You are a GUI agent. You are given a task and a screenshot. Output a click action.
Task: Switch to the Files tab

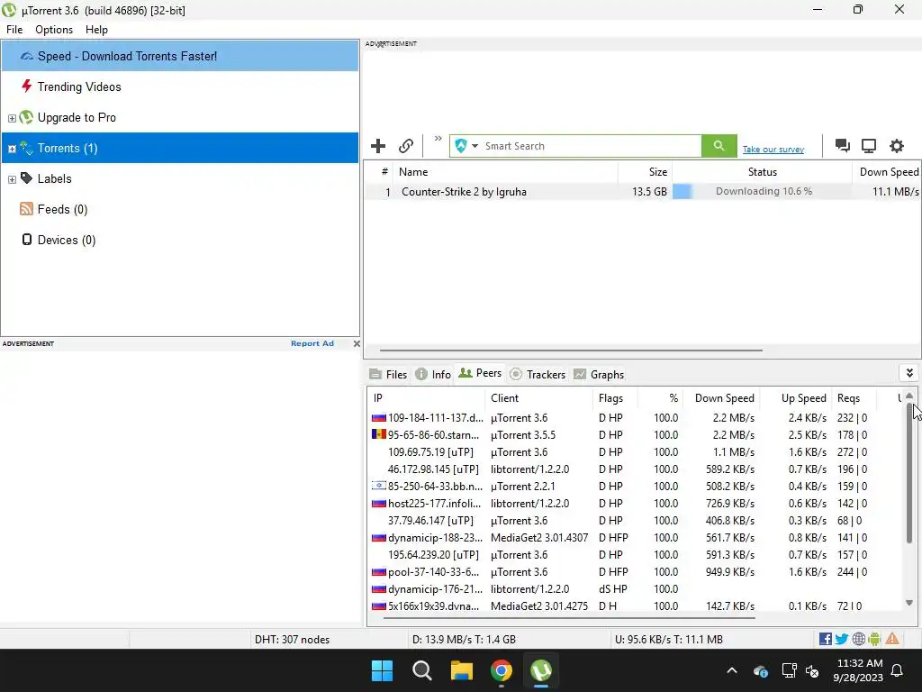click(x=388, y=374)
